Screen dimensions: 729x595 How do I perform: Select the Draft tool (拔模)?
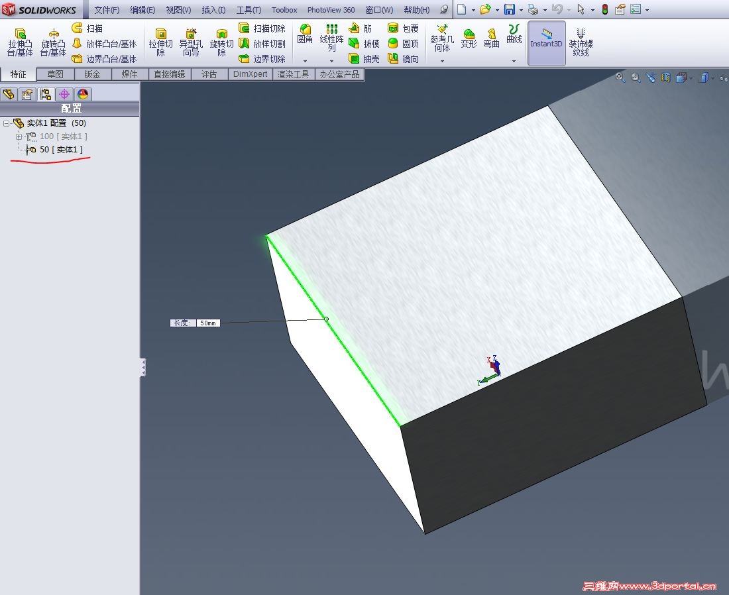(364, 44)
